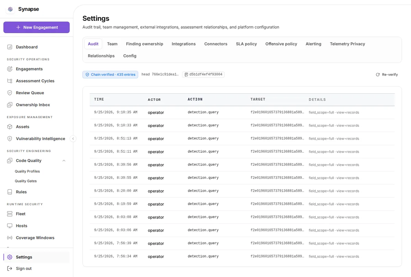The width and height of the screenshot is (411, 277).
Task: Select the 9/25/2026, 9:10:33 AM timestamp
Action: pyautogui.click(x=116, y=125)
